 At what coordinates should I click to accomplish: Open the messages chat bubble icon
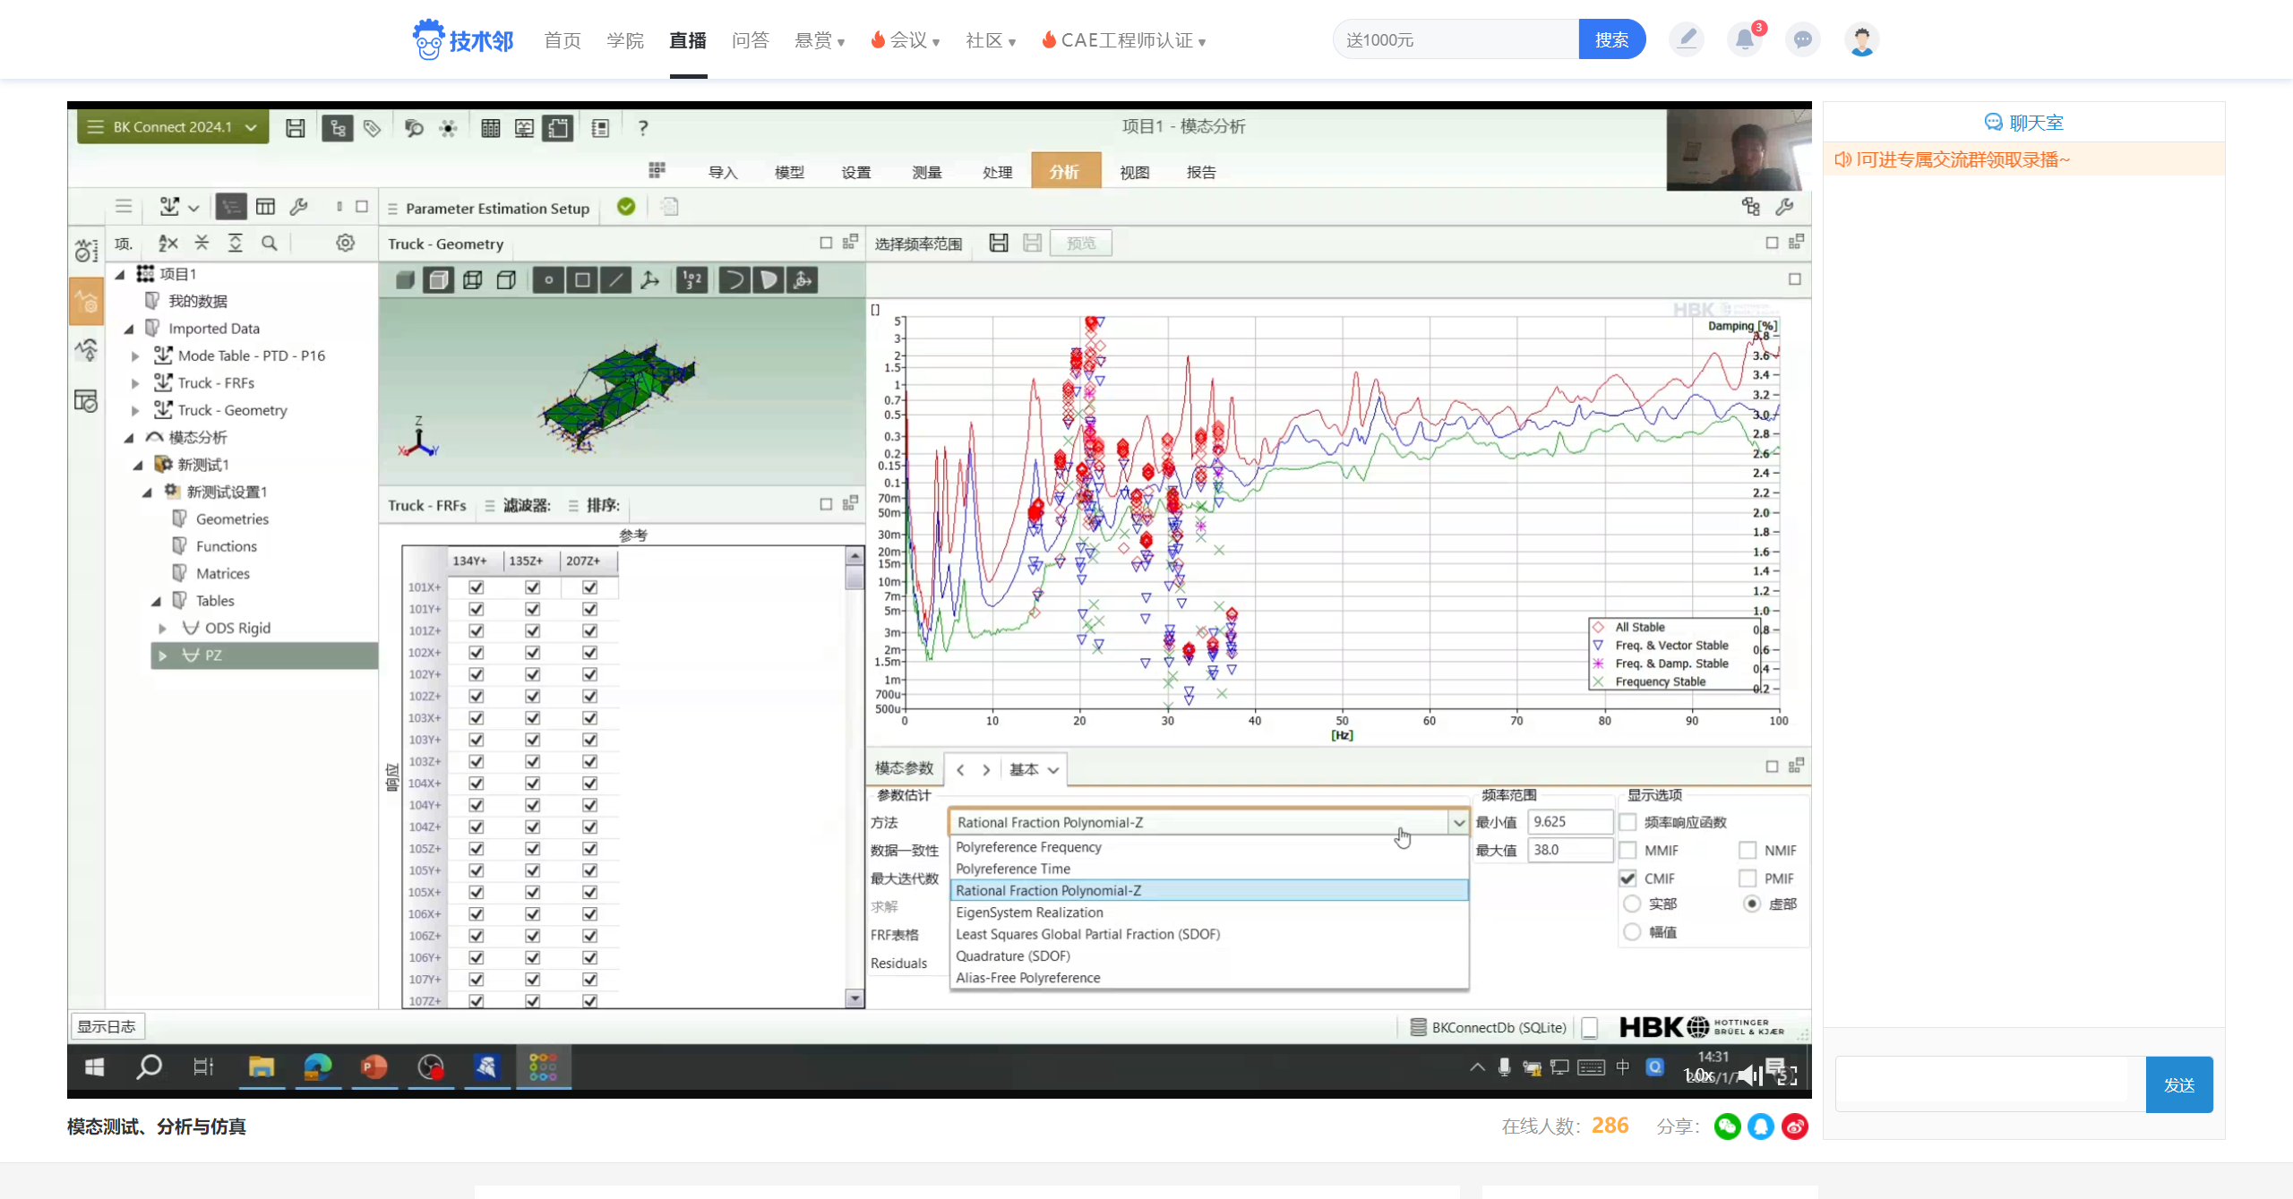1802,39
